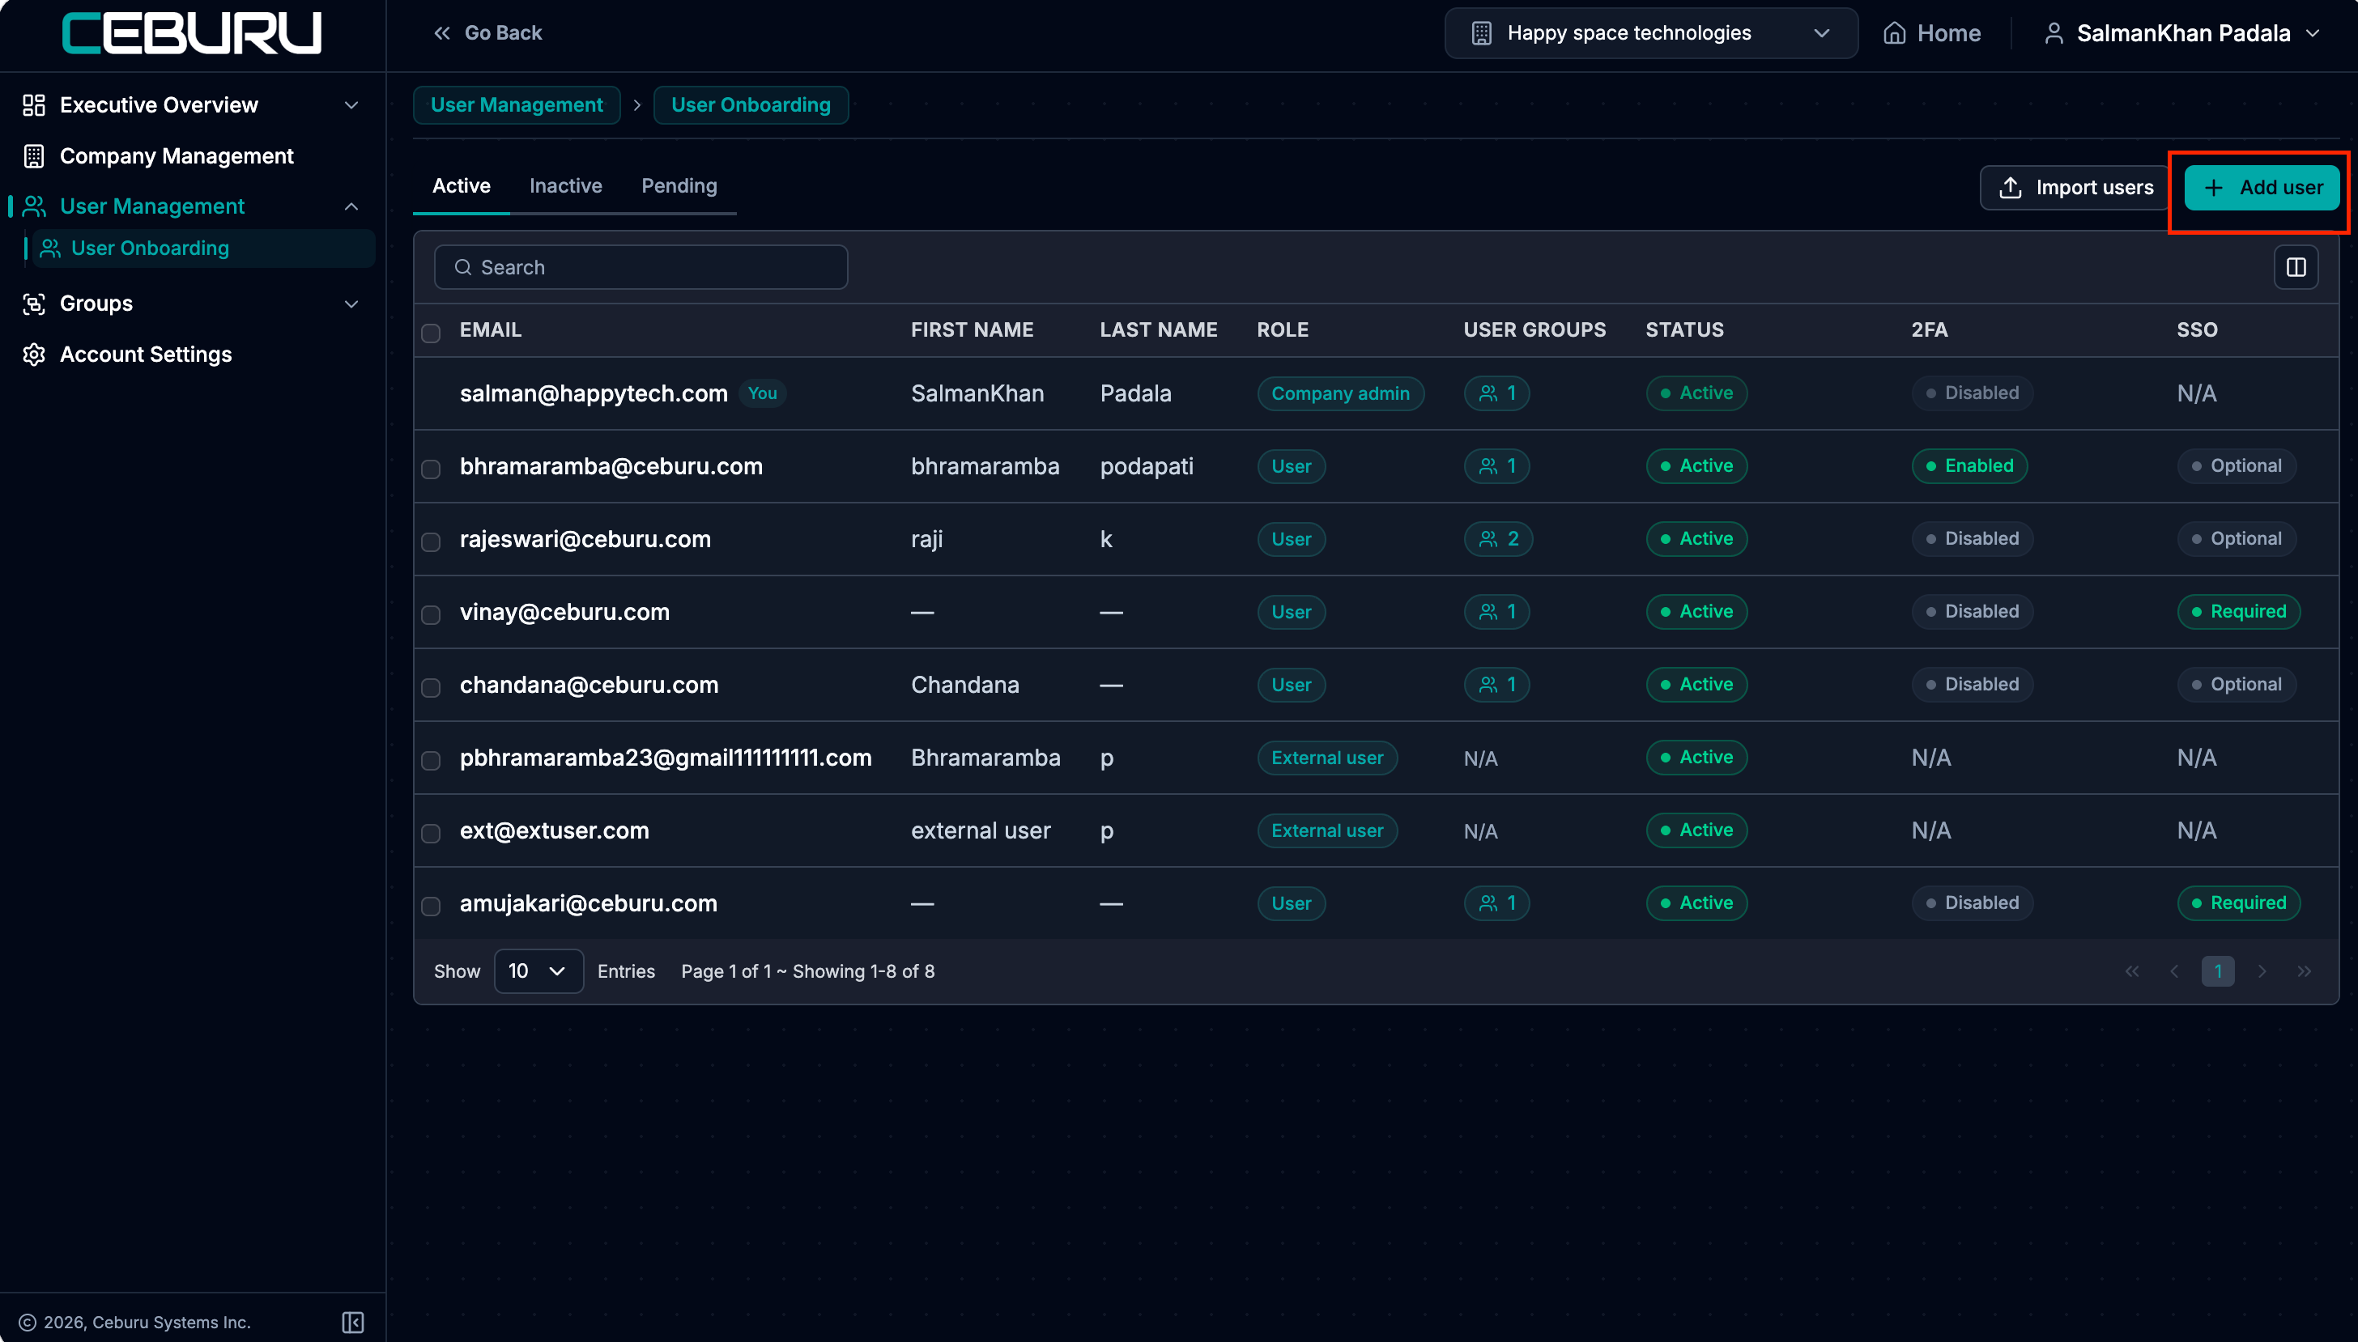This screenshot has height=1342, width=2358.
Task: Click the Home house icon
Action: (x=1894, y=33)
